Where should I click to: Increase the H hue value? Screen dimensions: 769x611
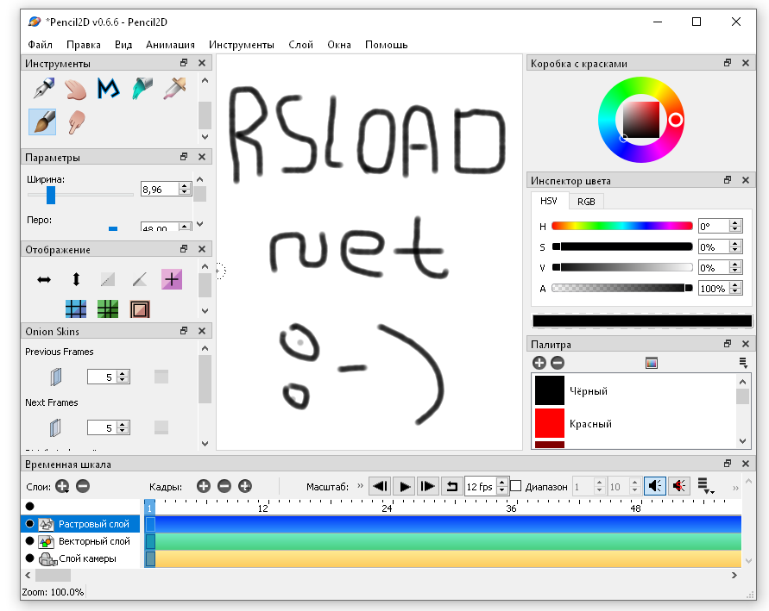click(x=734, y=222)
